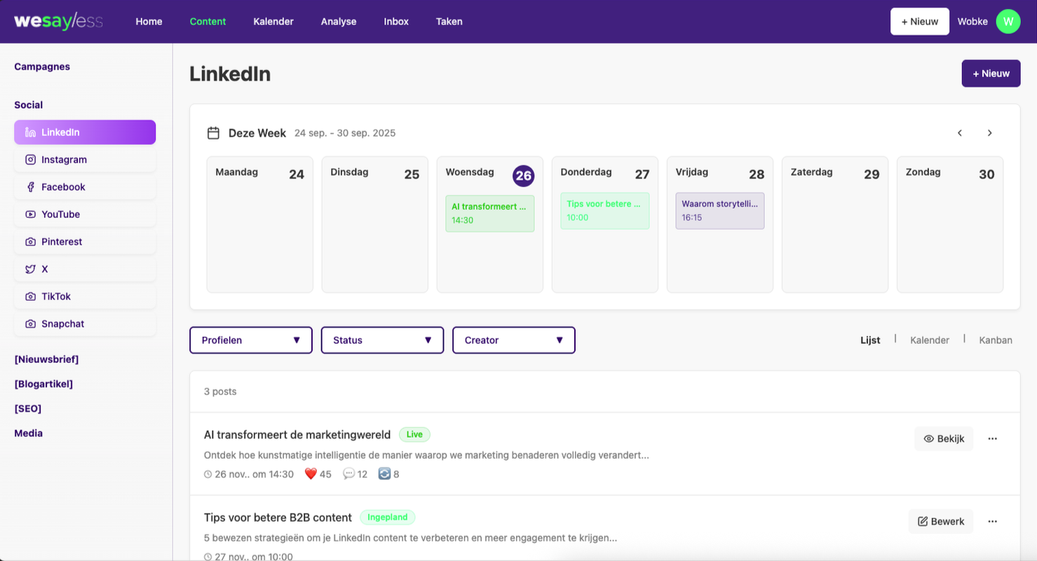
Task: Click the 26 nov.. om 14:30 timestamp
Action: pos(249,474)
